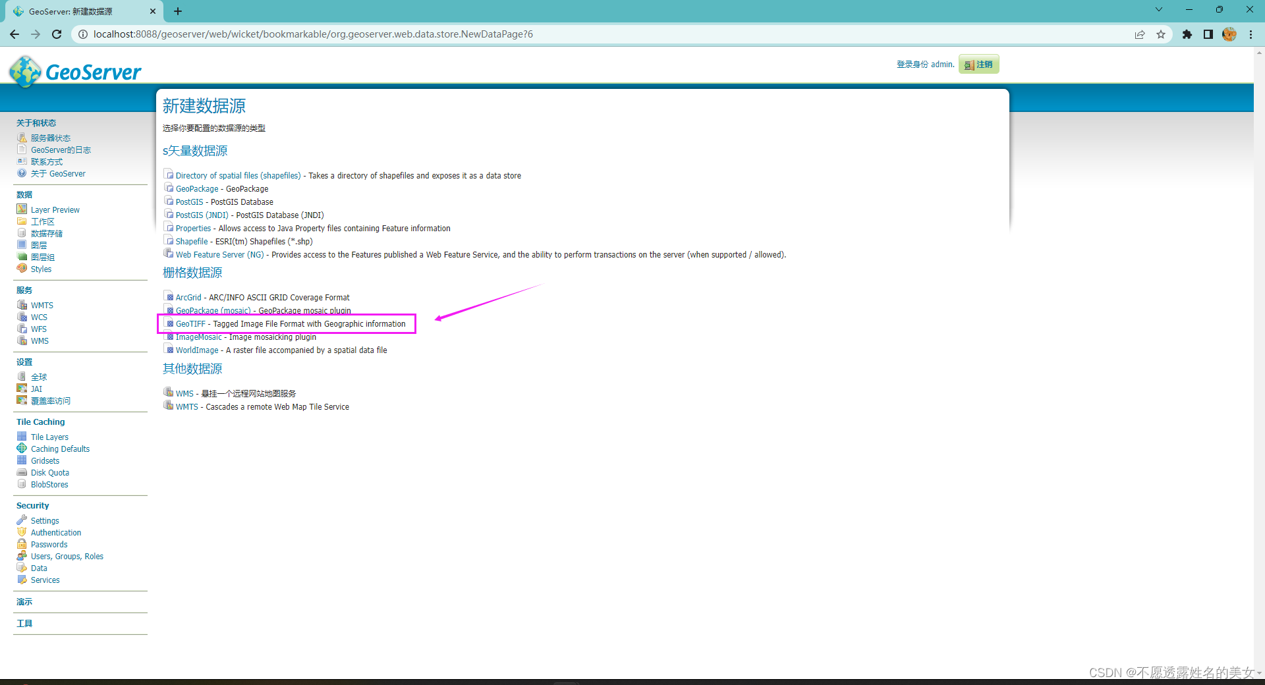Choose the PostGIS (JNDI) link

(x=202, y=215)
